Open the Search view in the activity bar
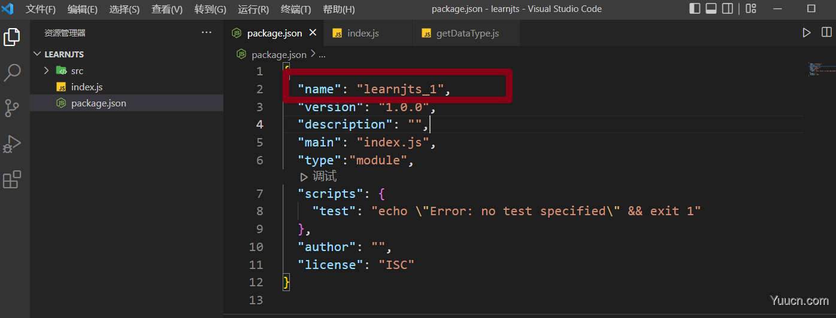The image size is (836, 318). [x=12, y=73]
